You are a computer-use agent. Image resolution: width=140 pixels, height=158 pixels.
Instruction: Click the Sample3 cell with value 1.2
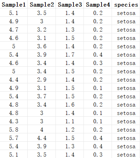[x=70, y=129]
